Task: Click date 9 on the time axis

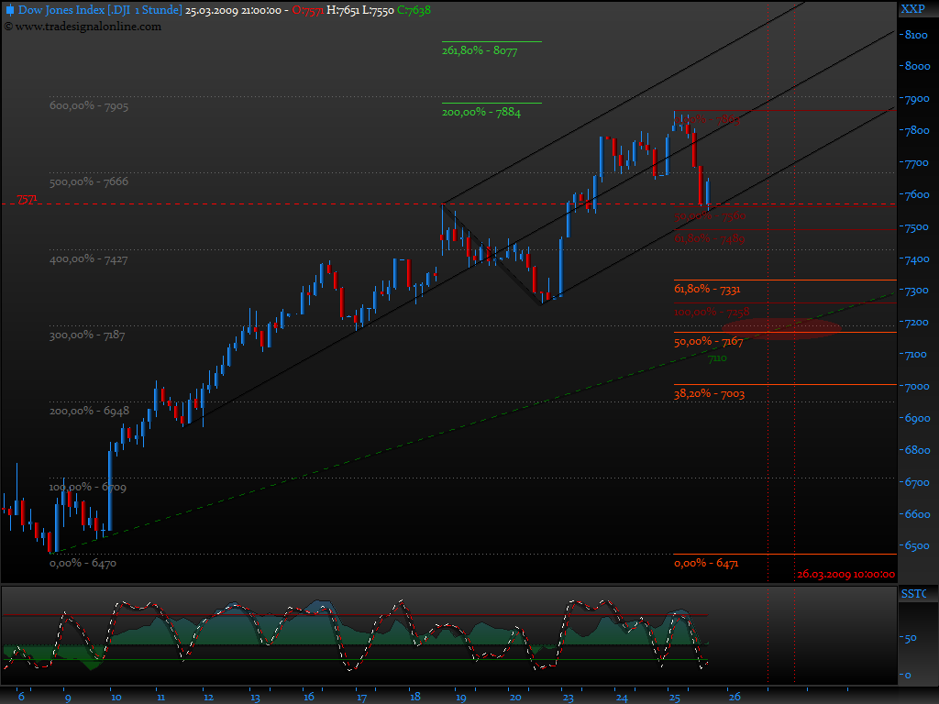Action: [68, 698]
